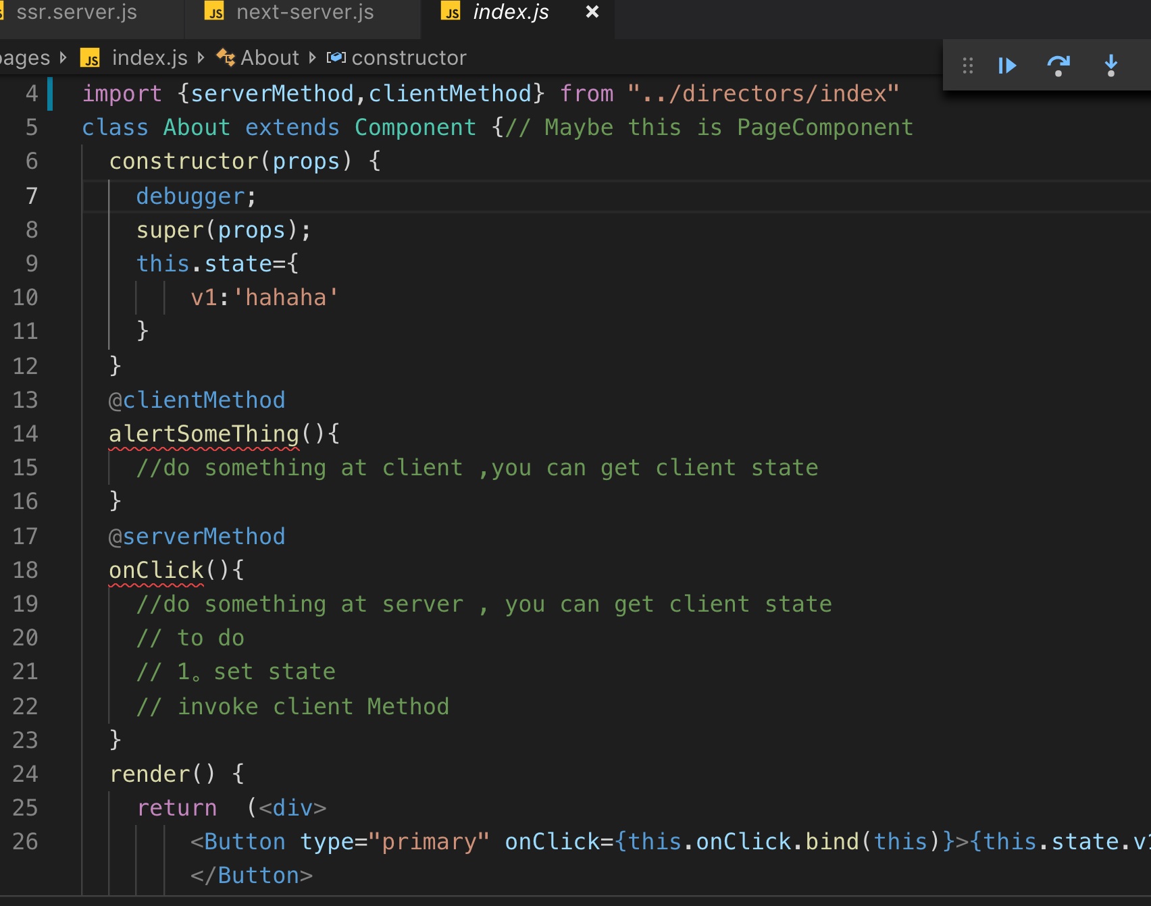Expand breadcrumb arrow after About
The height and width of the screenshot is (906, 1151).
pos(312,58)
